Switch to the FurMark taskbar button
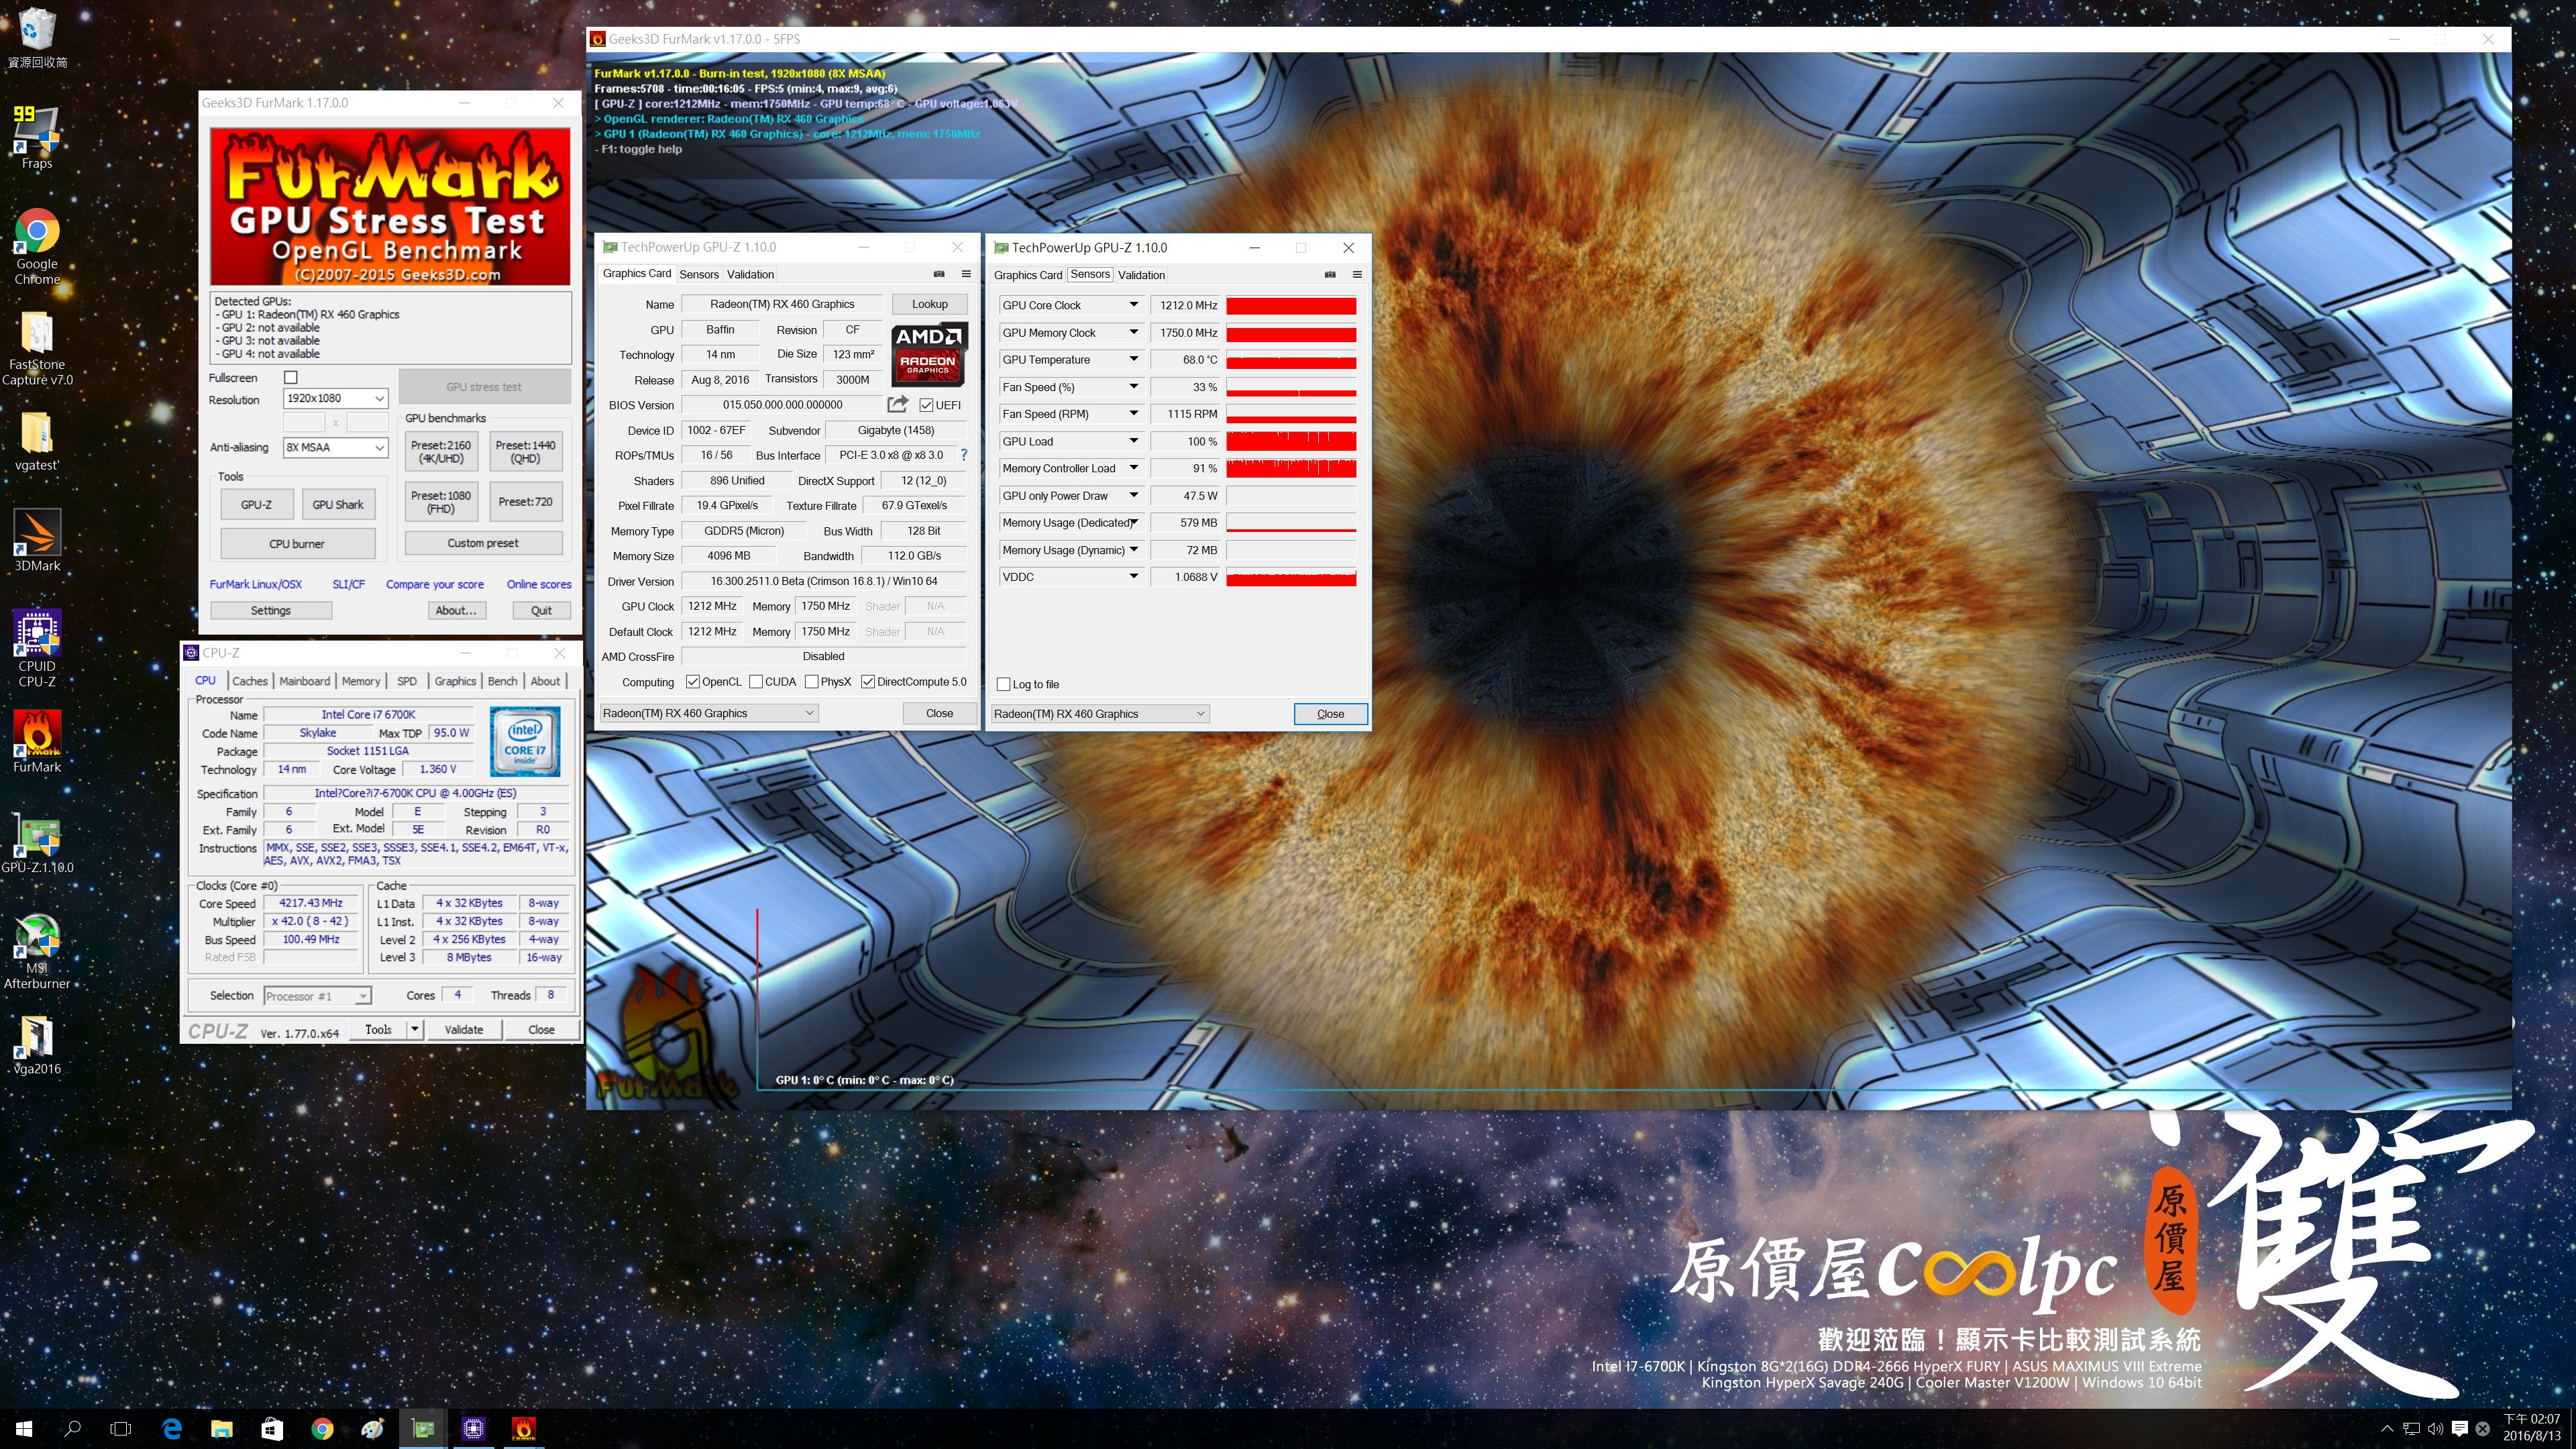This screenshot has height=1449, width=2576. coord(524,1429)
